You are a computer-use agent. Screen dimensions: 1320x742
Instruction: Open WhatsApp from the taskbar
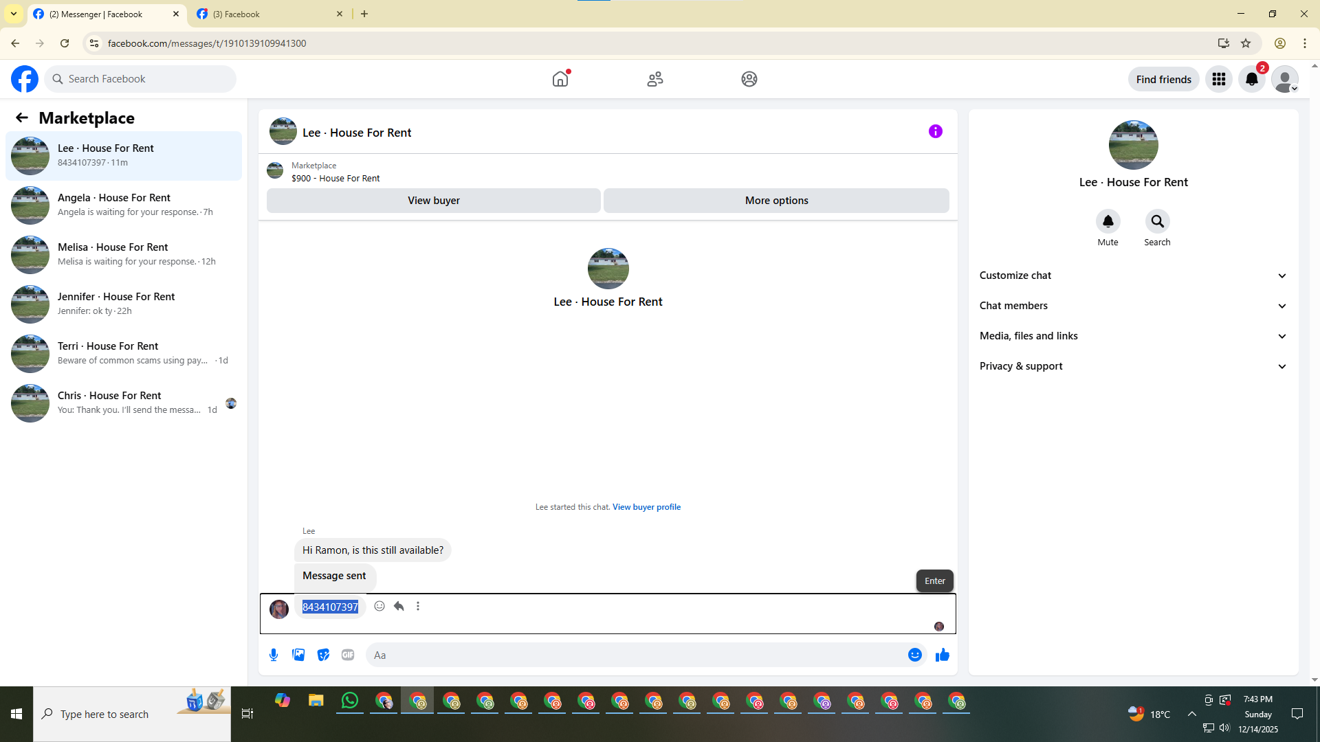(x=350, y=701)
